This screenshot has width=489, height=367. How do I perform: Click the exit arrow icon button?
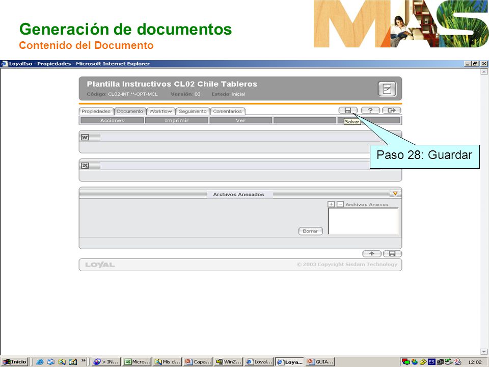(x=391, y=110)
